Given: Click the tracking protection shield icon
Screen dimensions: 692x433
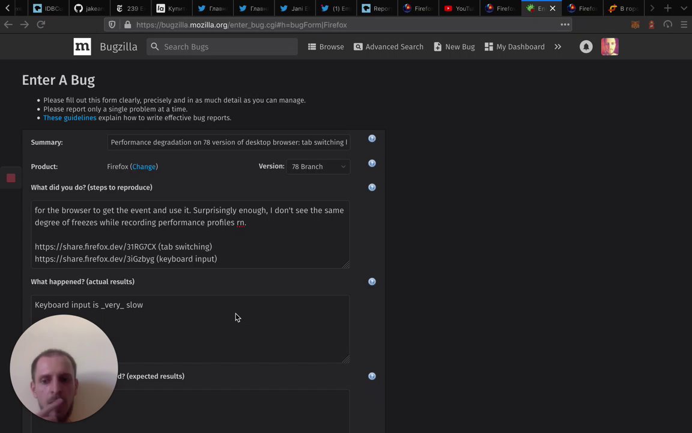Looking at the screenshot, I should 112,25.
